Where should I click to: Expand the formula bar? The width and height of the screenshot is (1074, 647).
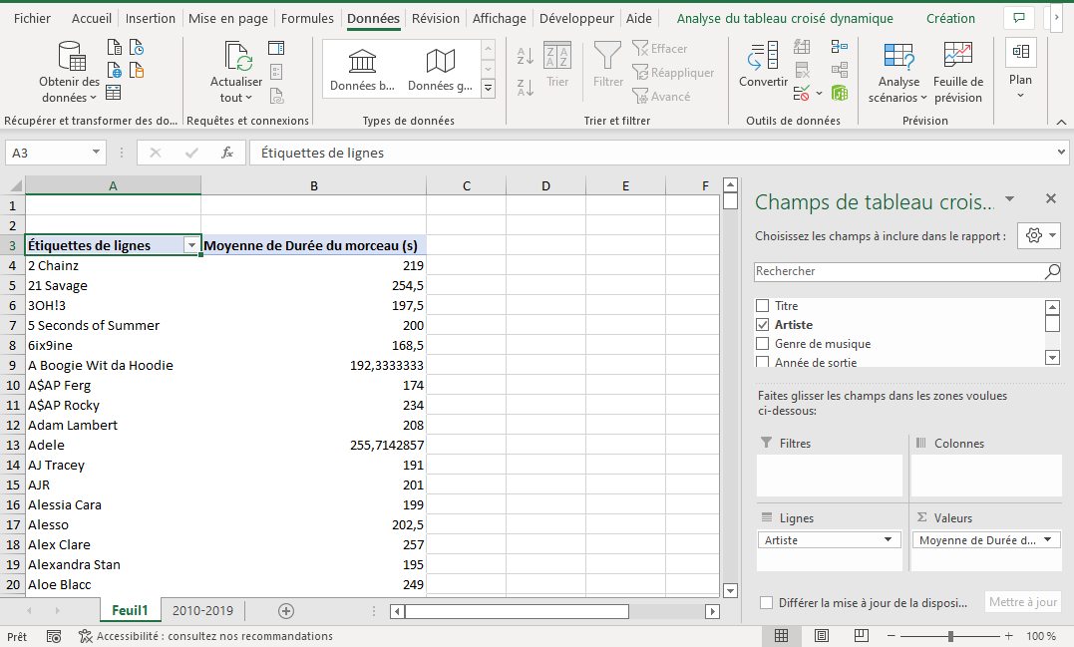coord(1061,152)
